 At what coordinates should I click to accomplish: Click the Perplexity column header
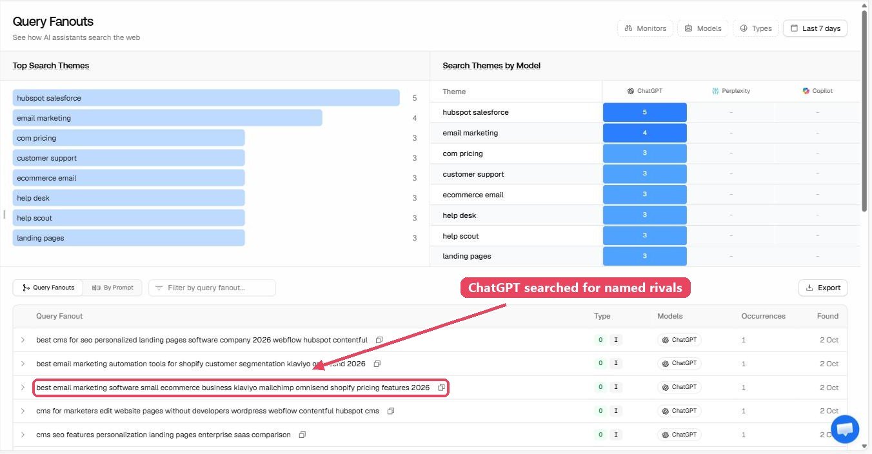click(731, 91)
